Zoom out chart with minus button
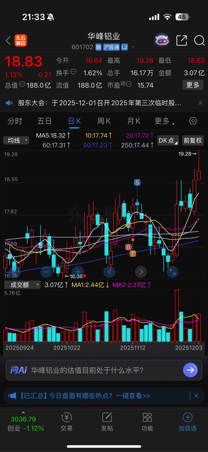The image size is (208, 452). [46, 272]
